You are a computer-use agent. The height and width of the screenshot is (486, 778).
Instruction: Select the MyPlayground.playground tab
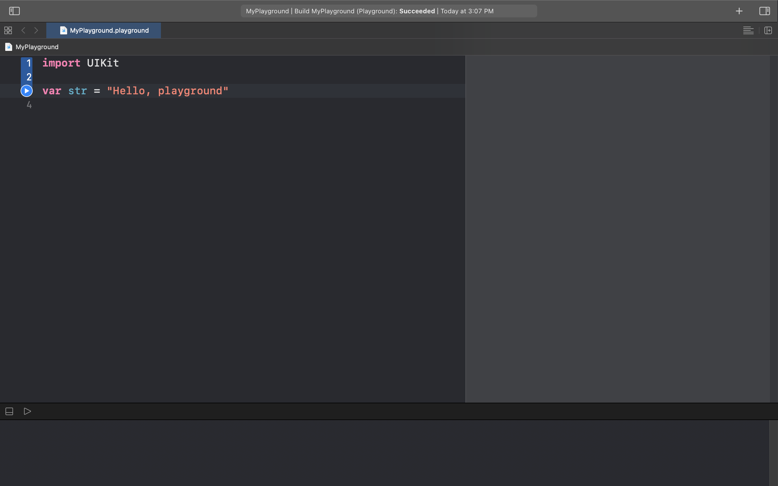pyautogui.click(x=109, y=31)
